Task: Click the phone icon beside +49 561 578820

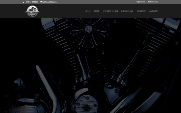Action: pyautogui.click(x=23, y=2)
